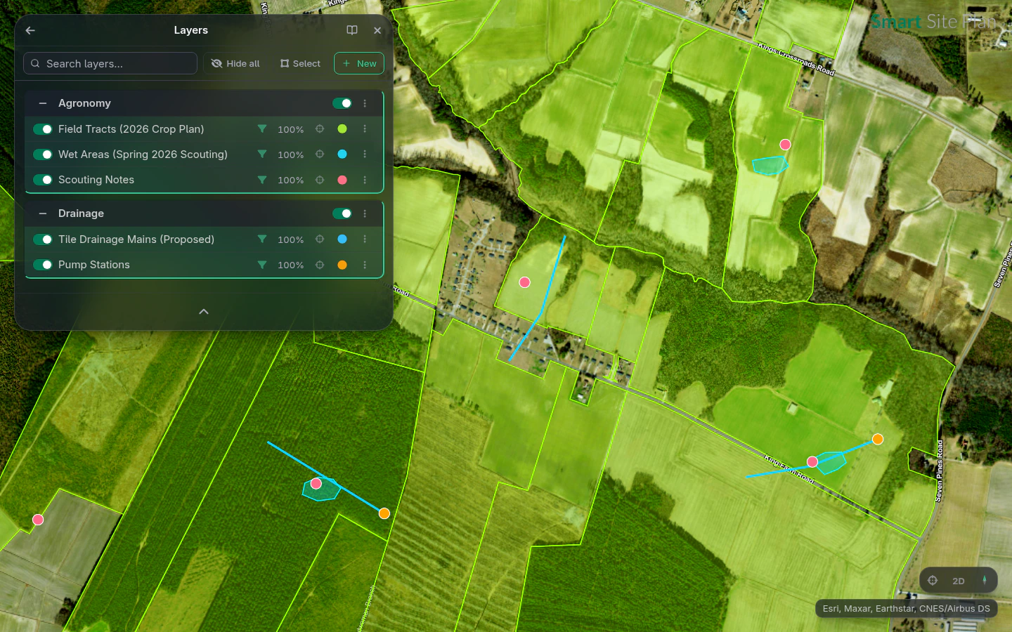Activate the Select layers button
1012x632 pixels.
300,63
